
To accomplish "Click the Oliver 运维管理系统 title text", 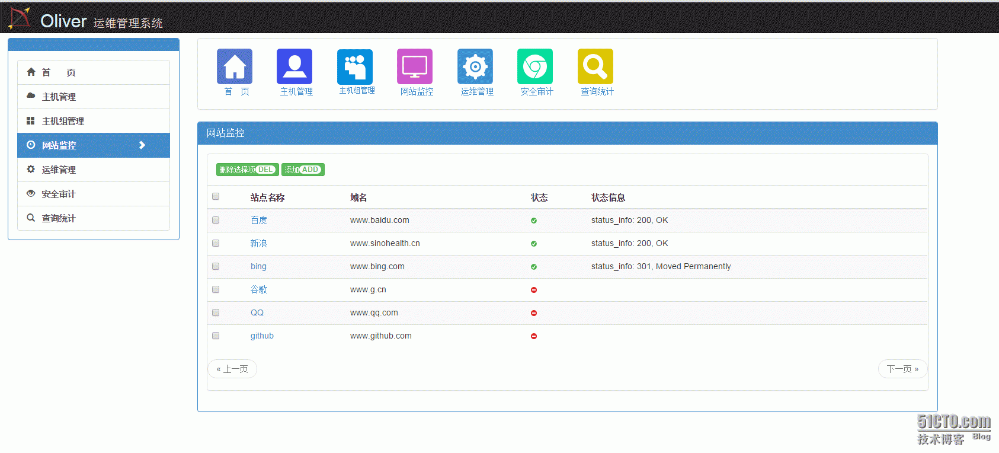I will tap(101, 22).
